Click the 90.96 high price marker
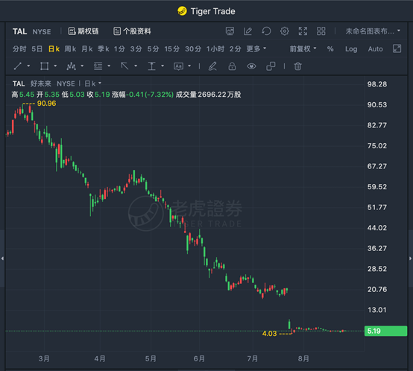 click(46, 104)
